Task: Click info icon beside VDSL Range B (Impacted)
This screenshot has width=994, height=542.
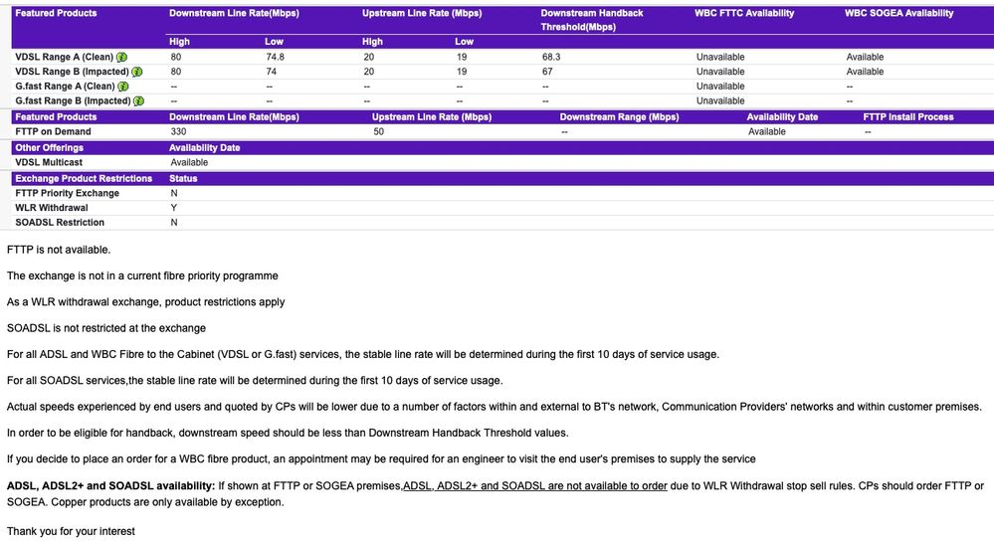Action: (137, 72)
